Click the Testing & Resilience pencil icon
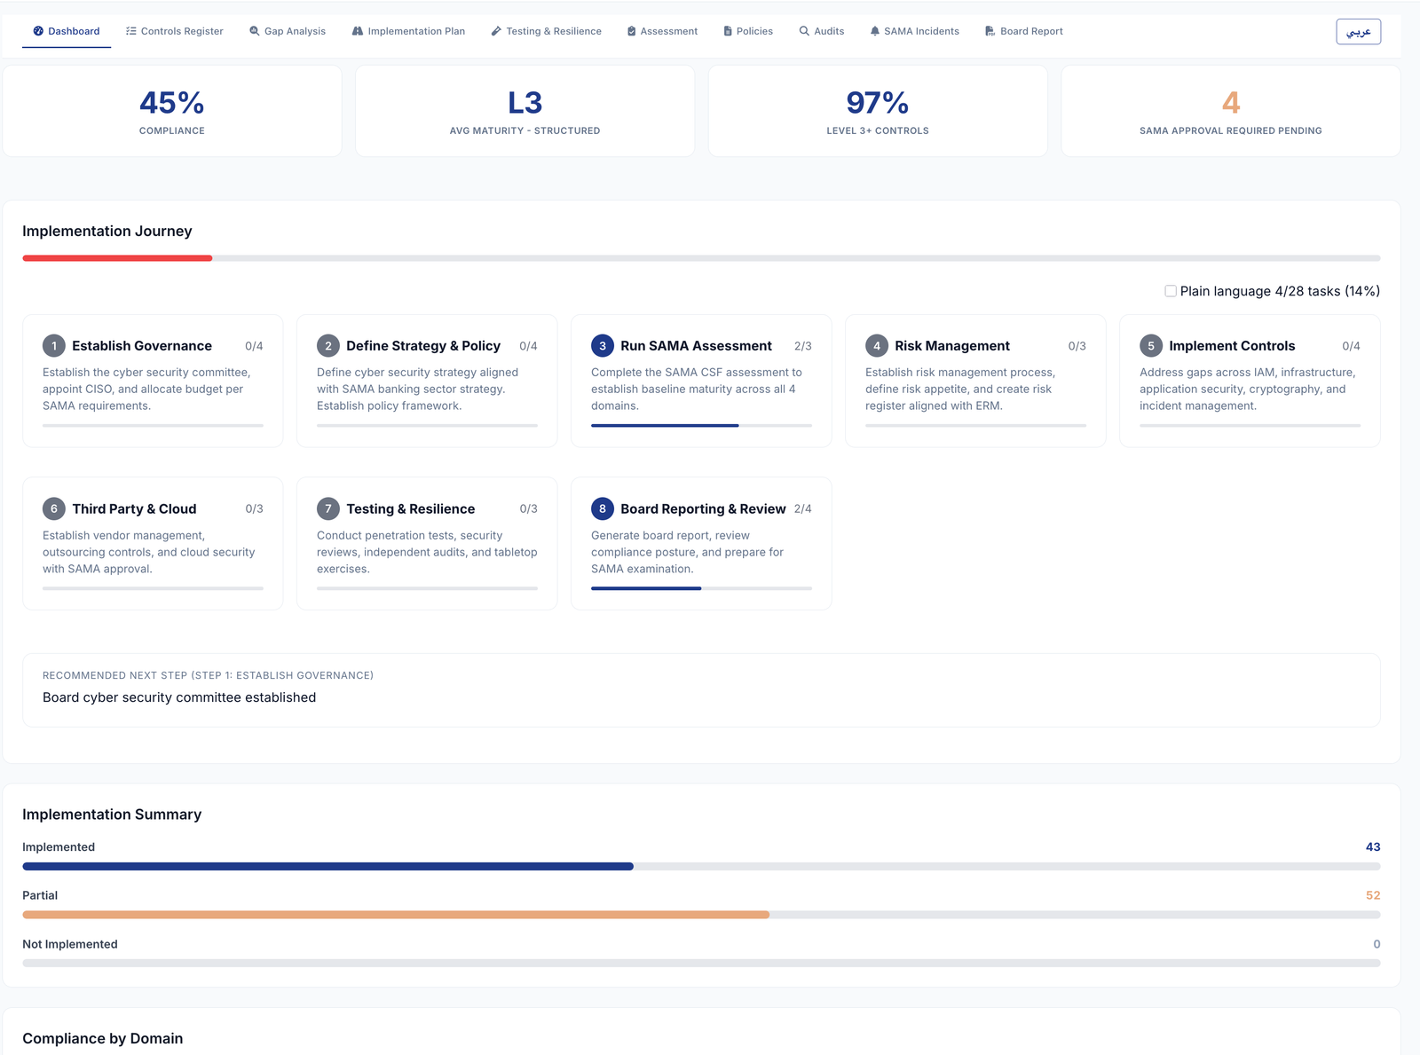Viewport: 1420px width, 1055px height. point(496,30)
